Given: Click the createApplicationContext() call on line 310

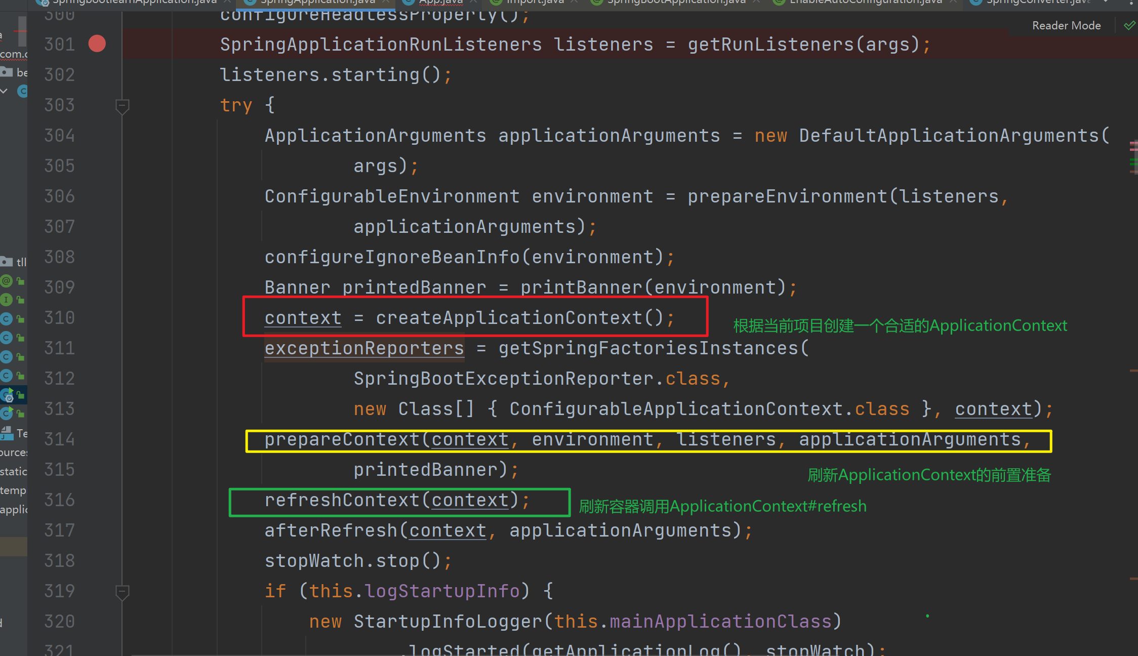Looking at the screenshot, I should pyautogui.click(x=519, y=318).
